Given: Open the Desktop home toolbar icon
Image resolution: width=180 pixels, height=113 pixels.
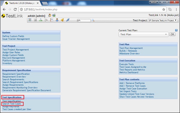Looking at the screenshot, I should (30, 20).
